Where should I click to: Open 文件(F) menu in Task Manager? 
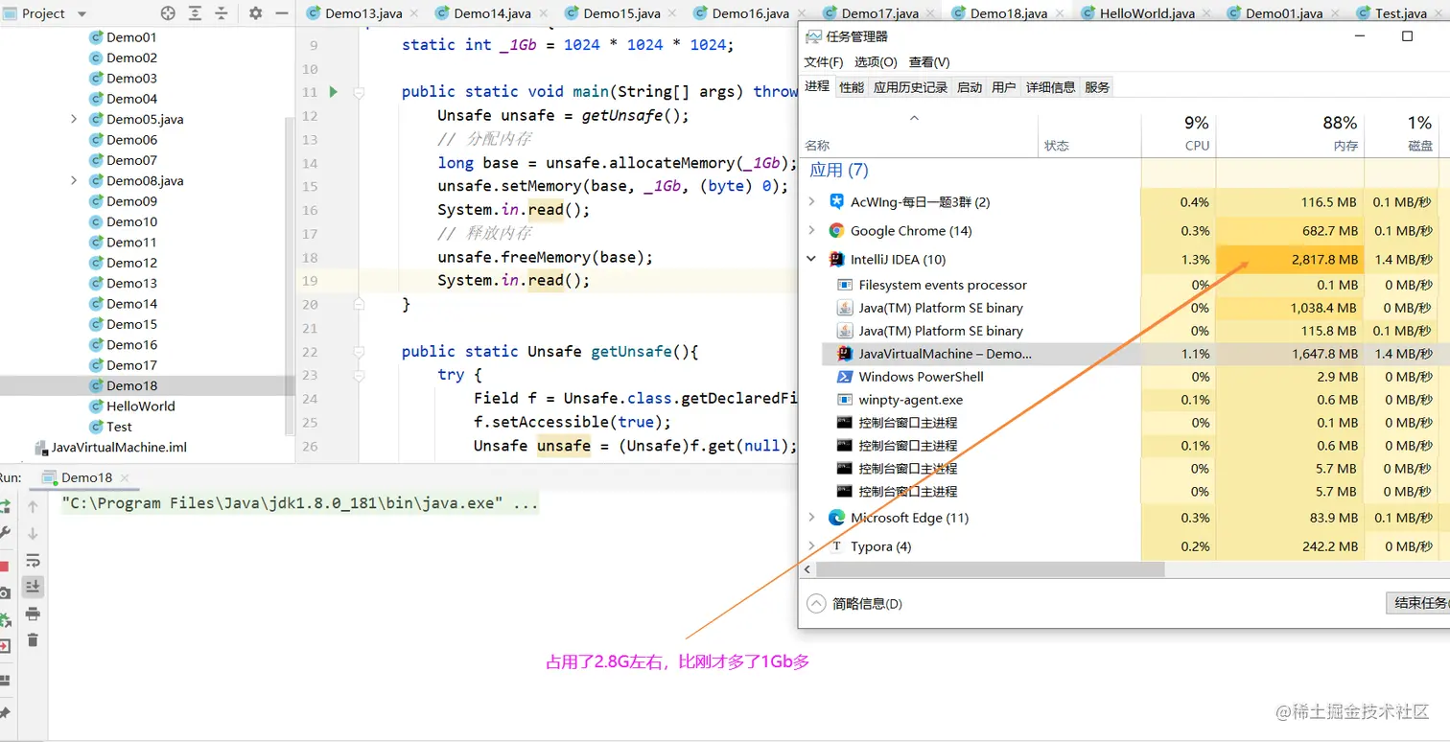tap(824, 61)
